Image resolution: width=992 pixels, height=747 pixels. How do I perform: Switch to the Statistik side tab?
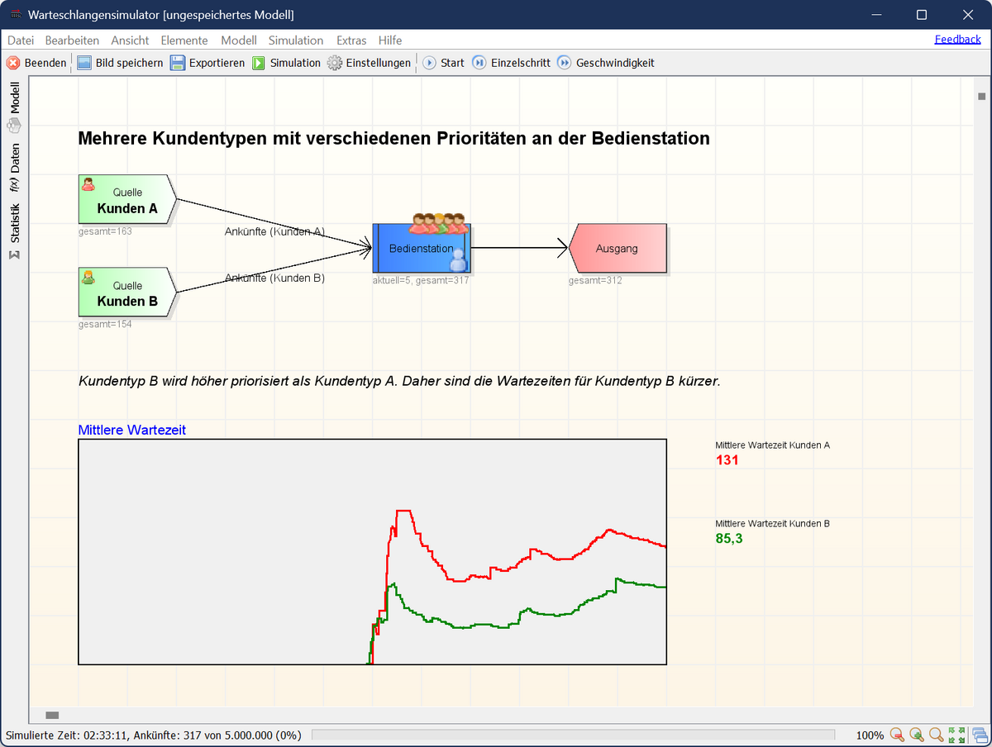coord(15,231)
